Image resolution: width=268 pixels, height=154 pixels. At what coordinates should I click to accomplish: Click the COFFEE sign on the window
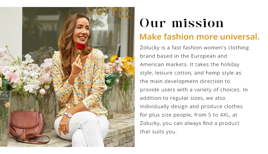tap(109, 12)
